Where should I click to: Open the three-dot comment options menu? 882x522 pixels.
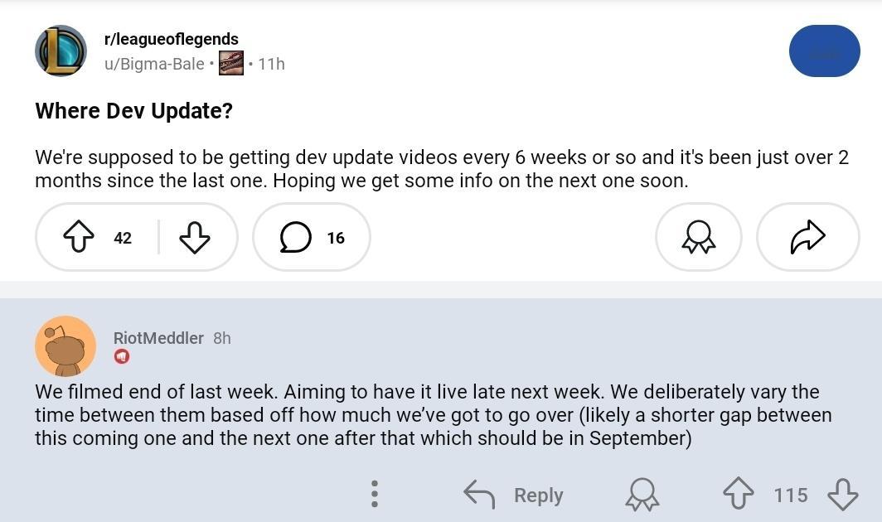(x=375, y=495)
